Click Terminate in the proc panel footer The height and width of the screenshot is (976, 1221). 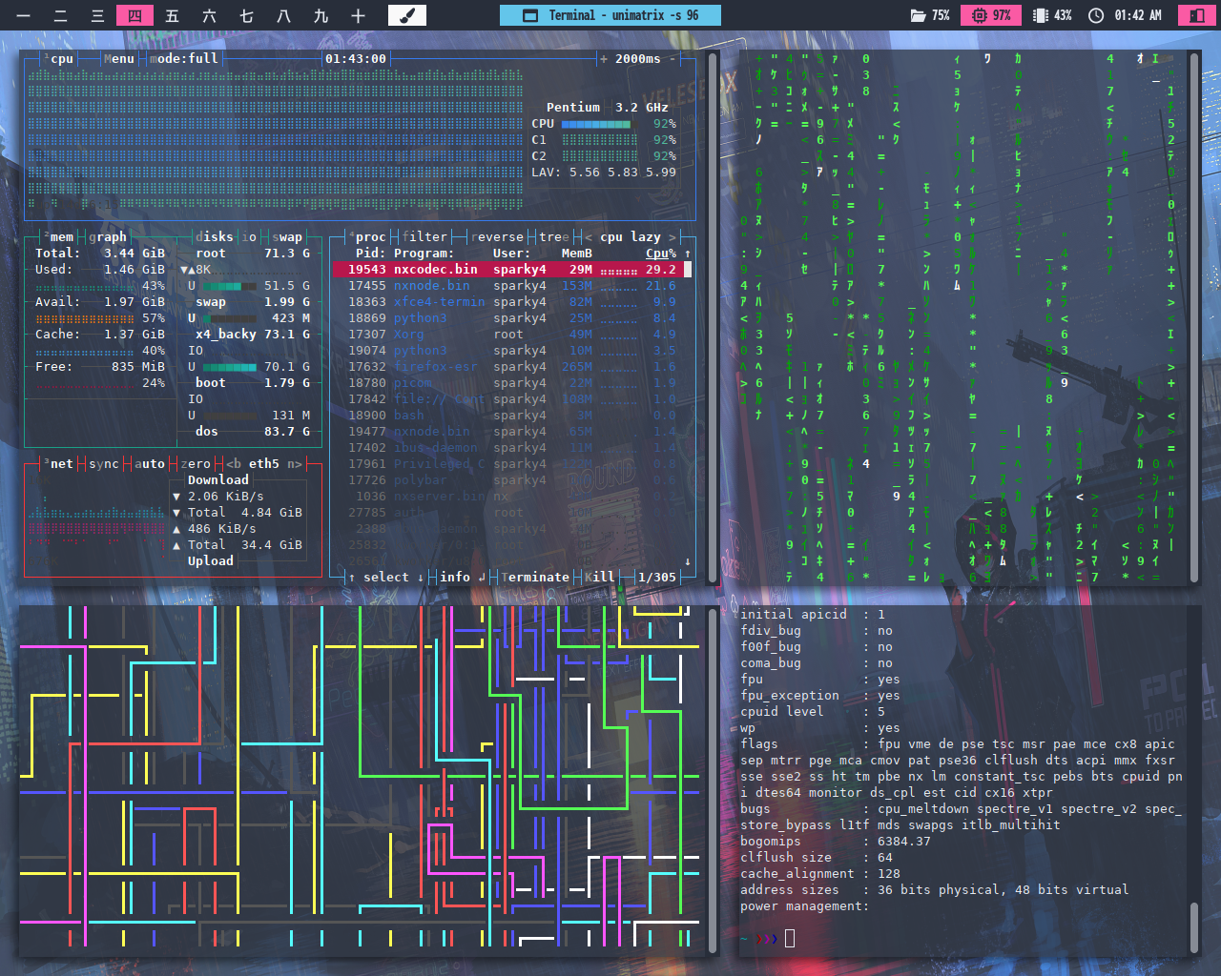tap(535, 578)
